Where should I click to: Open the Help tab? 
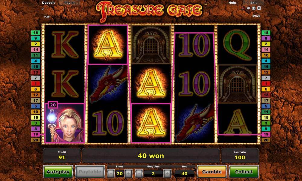point(232,3)
